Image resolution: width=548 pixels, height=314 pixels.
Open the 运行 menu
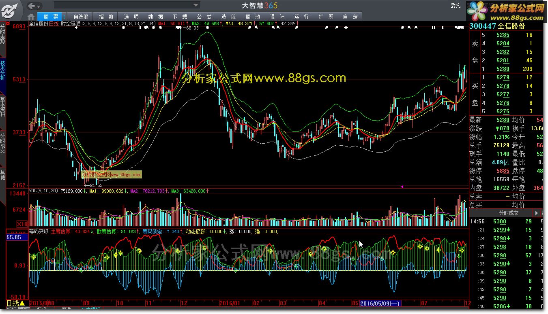(x=301, y=17)
